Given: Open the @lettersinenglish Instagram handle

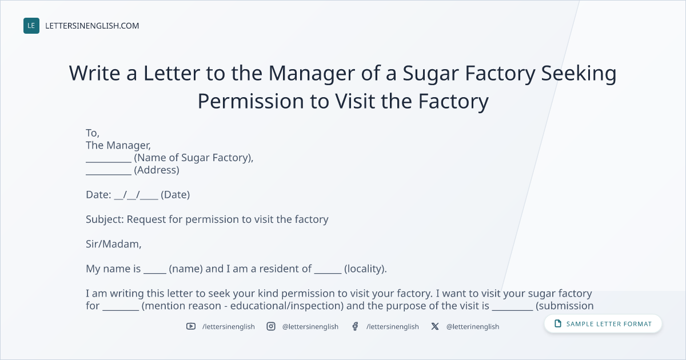Looking at the screenshot, I should click(x=310, y=327).
